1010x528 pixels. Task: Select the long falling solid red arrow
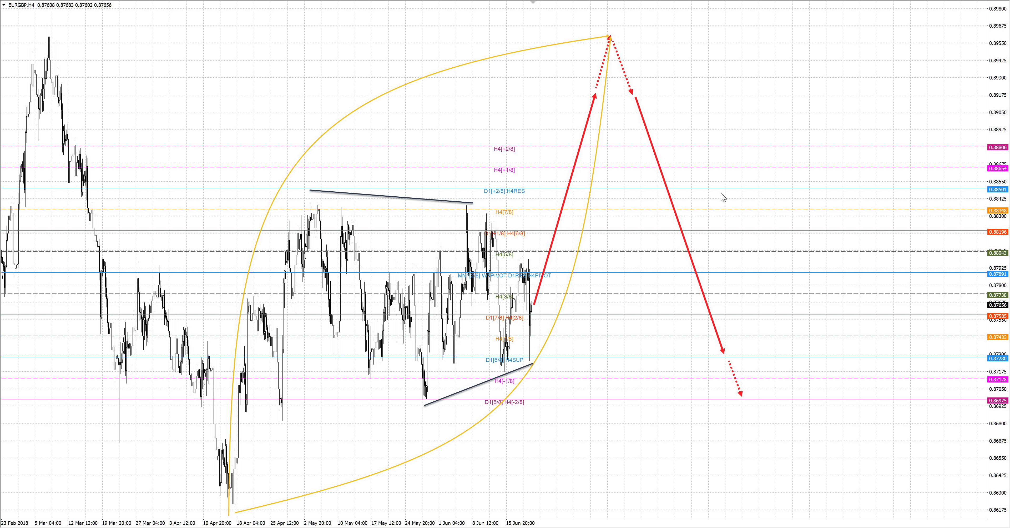pyautogui.click(x=679, y=225)
